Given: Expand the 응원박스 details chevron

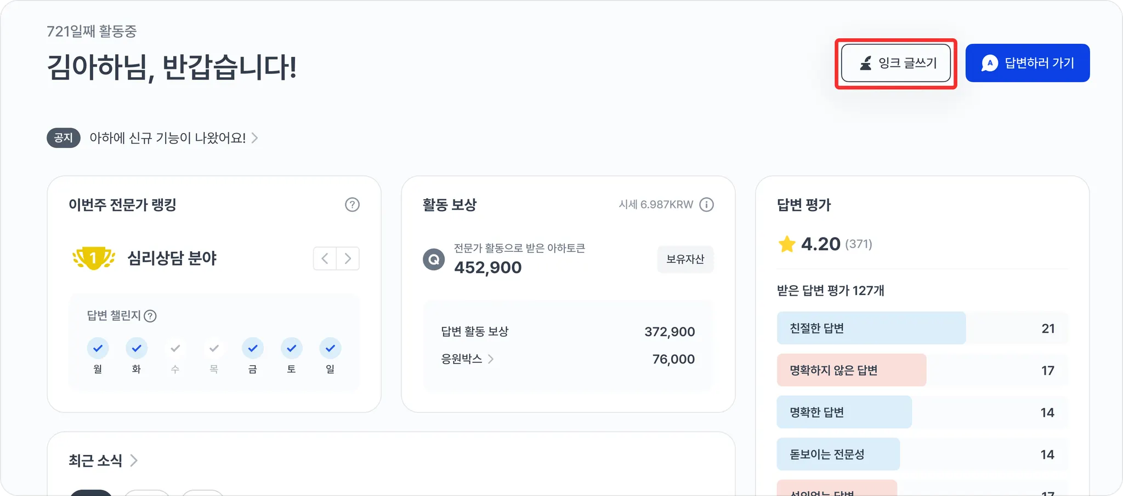Looking at the screenshot, I should 491,359.
